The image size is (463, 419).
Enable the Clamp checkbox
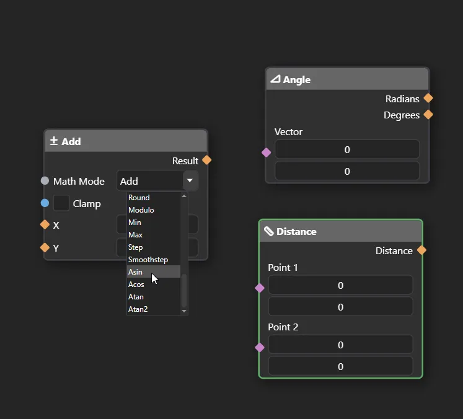point(61,203)
